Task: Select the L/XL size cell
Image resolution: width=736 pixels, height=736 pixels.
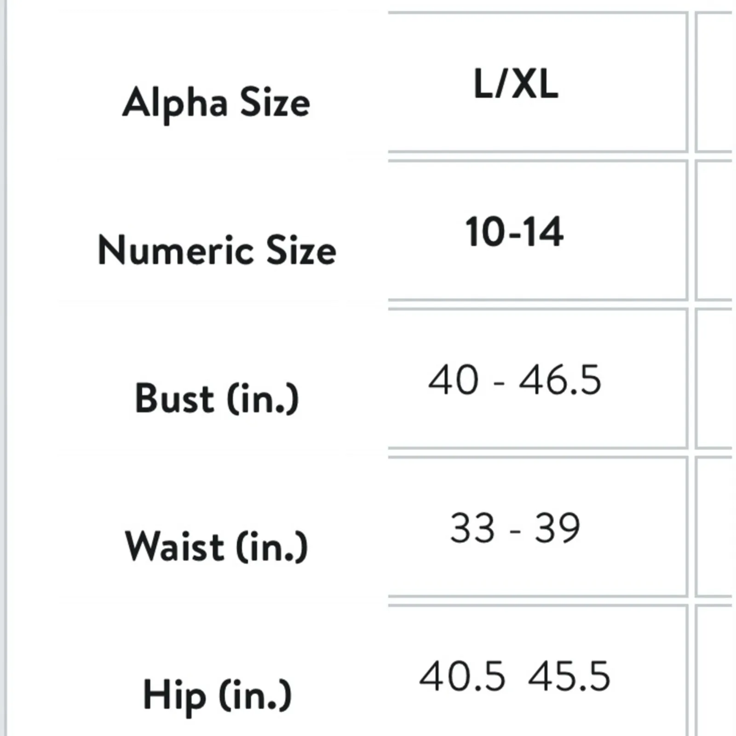Action: pos(516,84)
